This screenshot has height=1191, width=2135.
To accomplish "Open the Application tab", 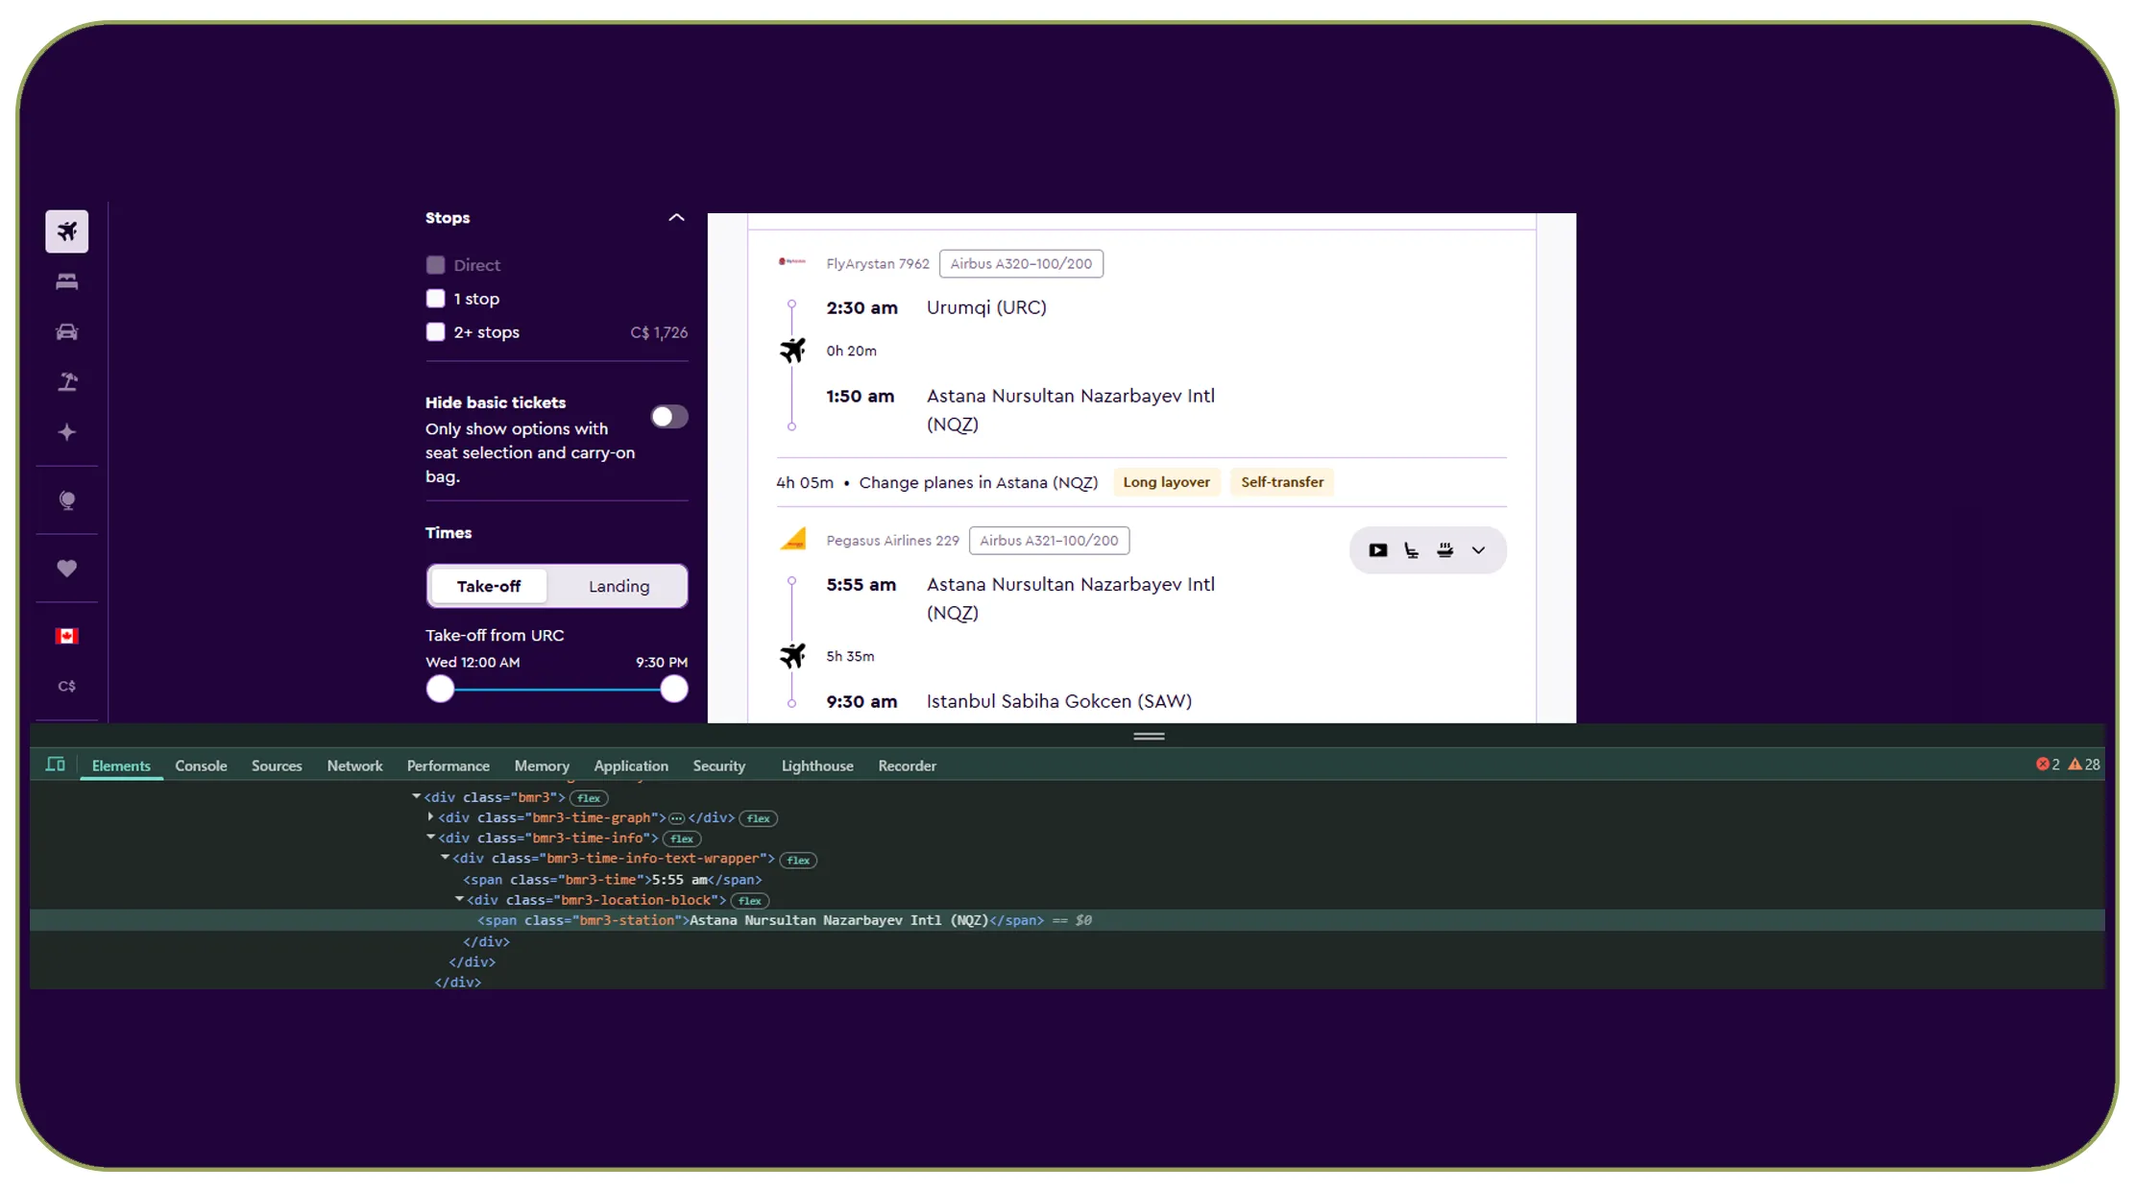I will click(630, 766).
